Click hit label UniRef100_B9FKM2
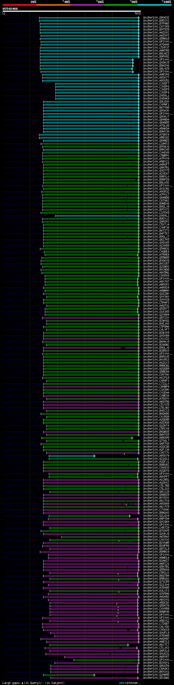This screenshot has width=174, height=685. [x=156, y=57]
